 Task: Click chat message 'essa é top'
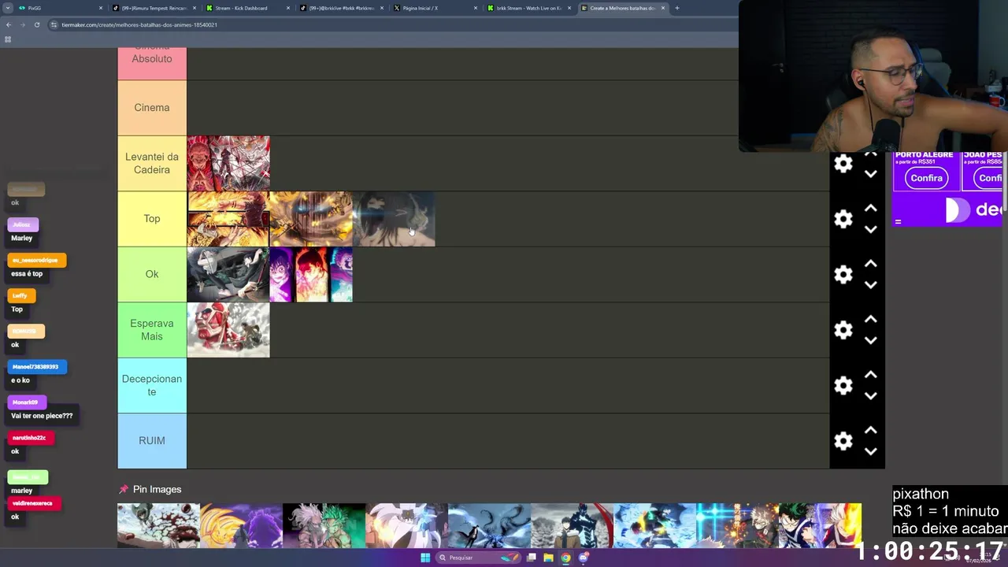(27, 274)
